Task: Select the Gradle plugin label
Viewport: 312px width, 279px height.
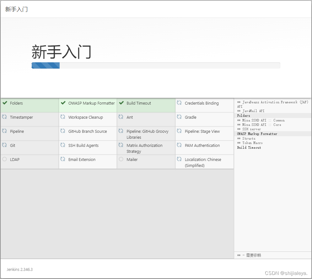Action: (191, 117)
